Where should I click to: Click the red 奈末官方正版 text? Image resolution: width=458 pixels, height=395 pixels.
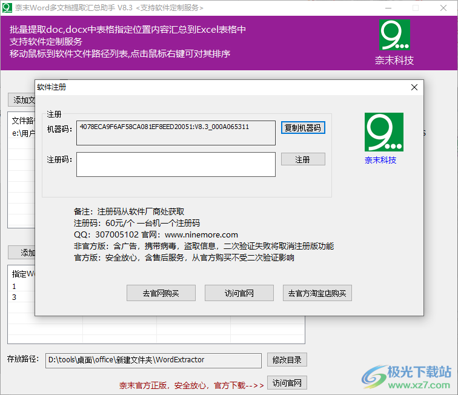click(x=191, y=386)
